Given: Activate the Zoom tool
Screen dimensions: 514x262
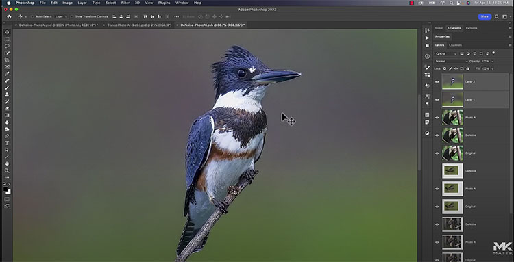Looking at the screenshot, I should pos(7,170).
